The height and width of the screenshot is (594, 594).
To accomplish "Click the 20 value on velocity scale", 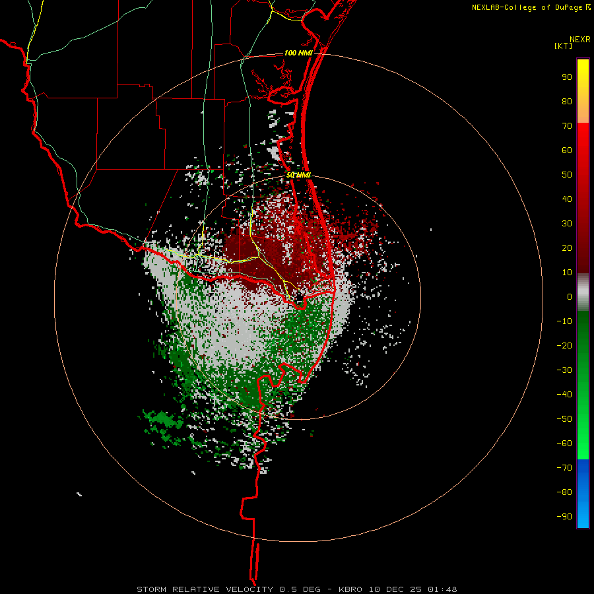I will coord(567,248).
